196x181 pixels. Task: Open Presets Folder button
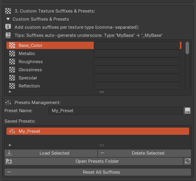94,161
